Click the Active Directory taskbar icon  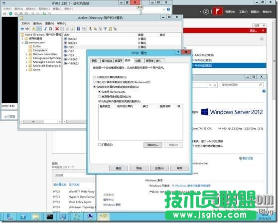click(103, 217)
